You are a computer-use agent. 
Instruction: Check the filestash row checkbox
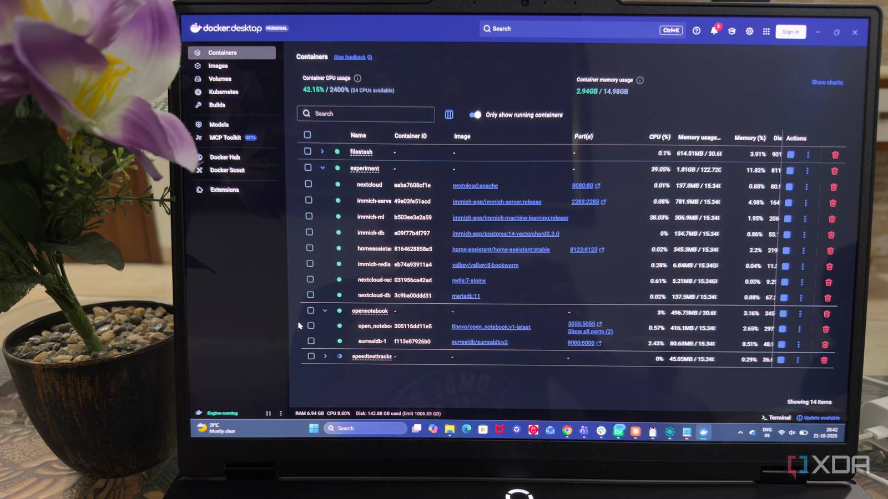[x=307, y=151]
